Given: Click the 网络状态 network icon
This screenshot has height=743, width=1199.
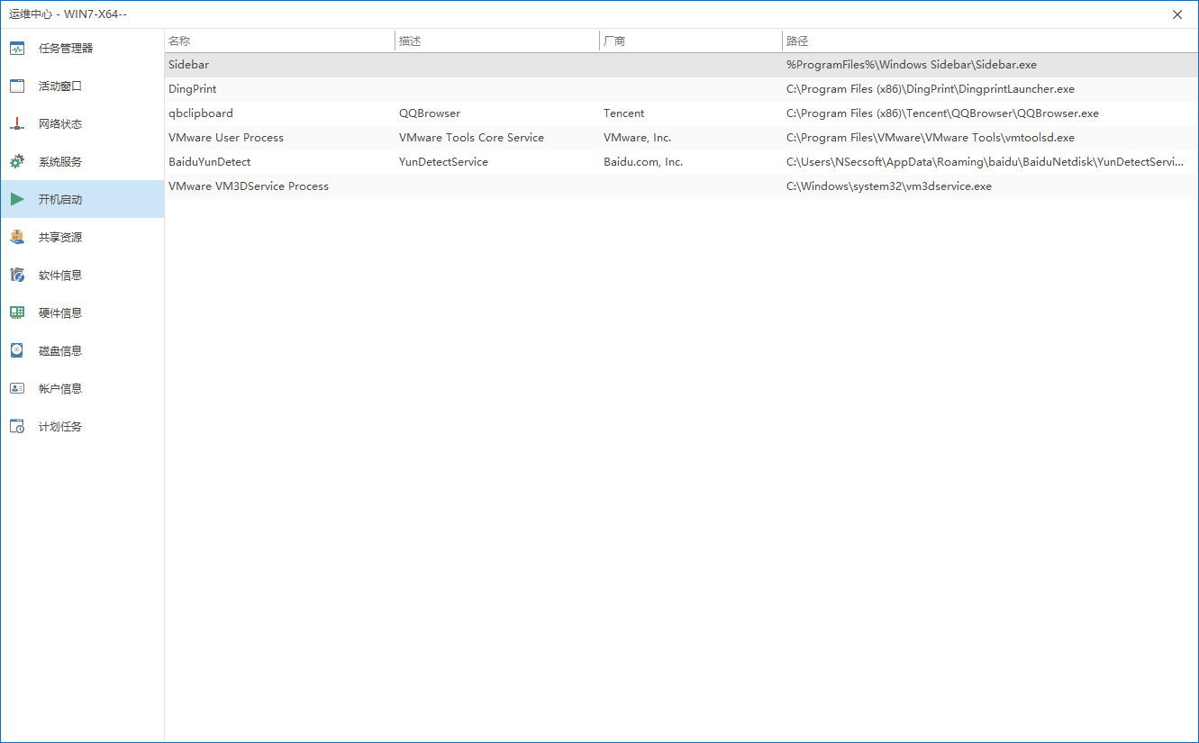Looking at the screenshot, I should [17, 124].
